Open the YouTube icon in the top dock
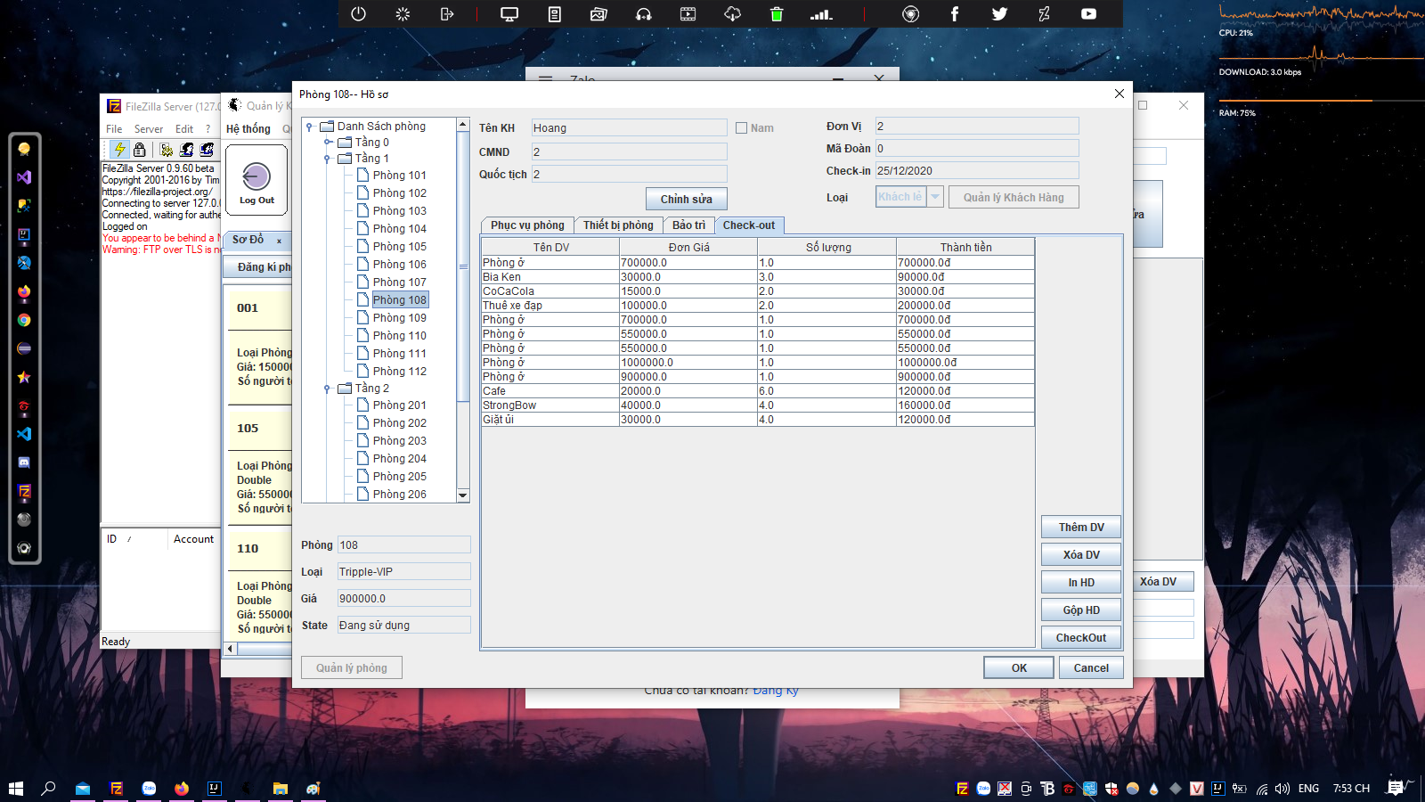 [x=1088, y=13]
